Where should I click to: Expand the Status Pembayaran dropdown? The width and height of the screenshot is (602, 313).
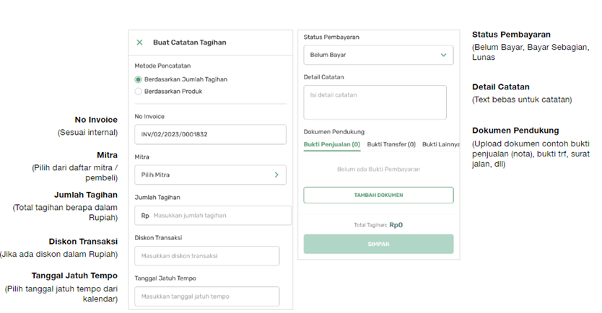(378, 55)
